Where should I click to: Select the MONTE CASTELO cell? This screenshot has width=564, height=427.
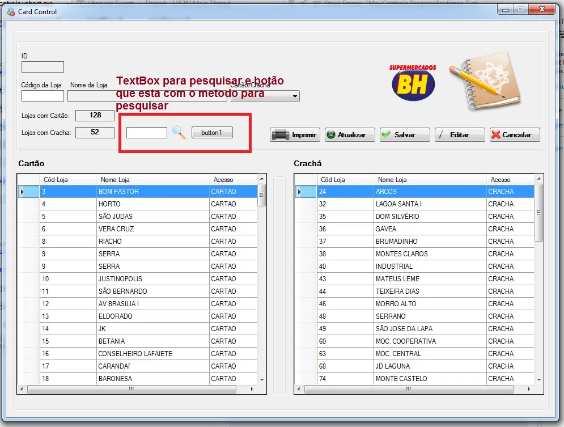tap(430, 378)
